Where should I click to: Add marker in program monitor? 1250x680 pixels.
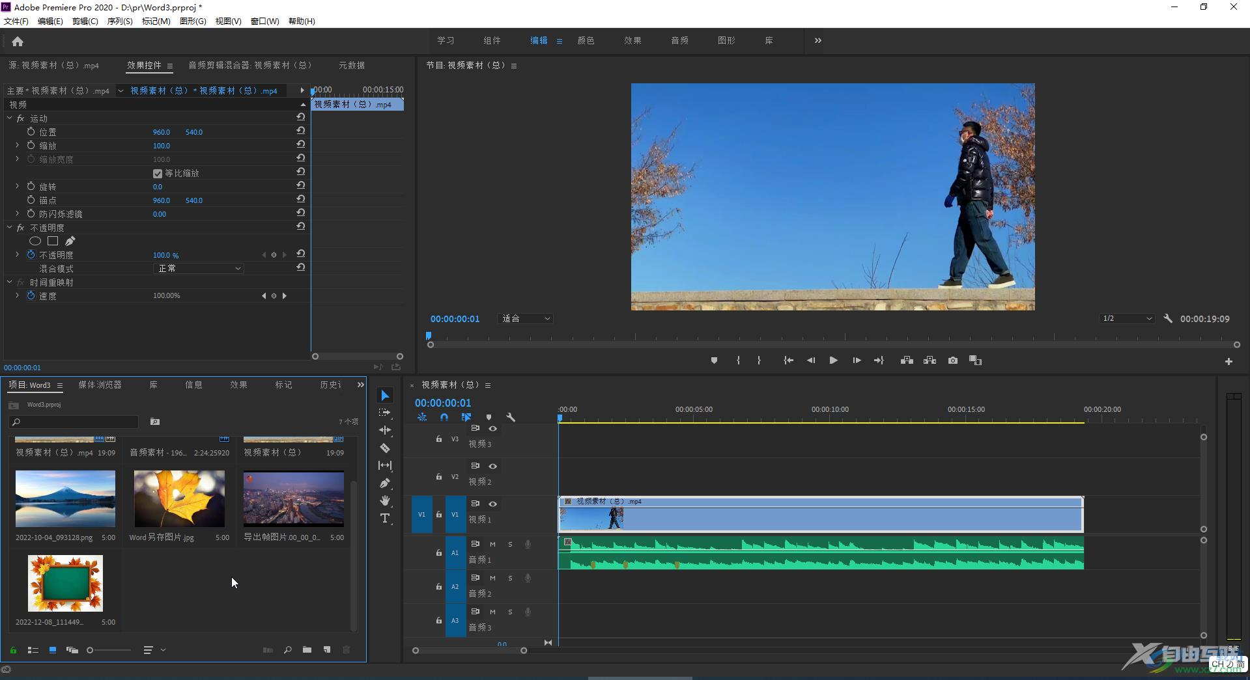(714, 360)
